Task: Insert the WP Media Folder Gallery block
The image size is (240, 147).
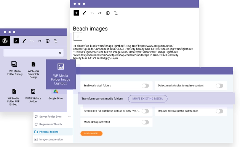Action: point(15,69)
